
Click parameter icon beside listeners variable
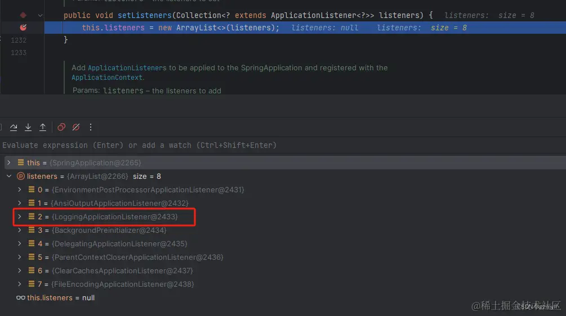coord(21,176)
